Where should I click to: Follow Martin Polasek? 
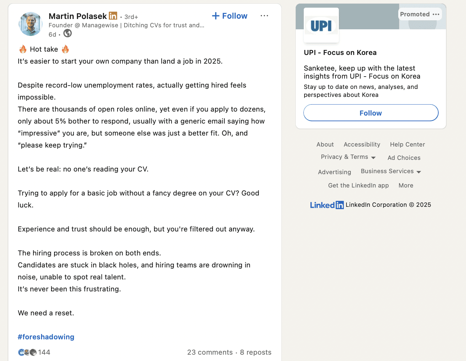[x=230, y=16]
